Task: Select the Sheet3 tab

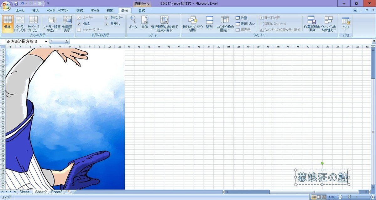Action: (57, 192)
